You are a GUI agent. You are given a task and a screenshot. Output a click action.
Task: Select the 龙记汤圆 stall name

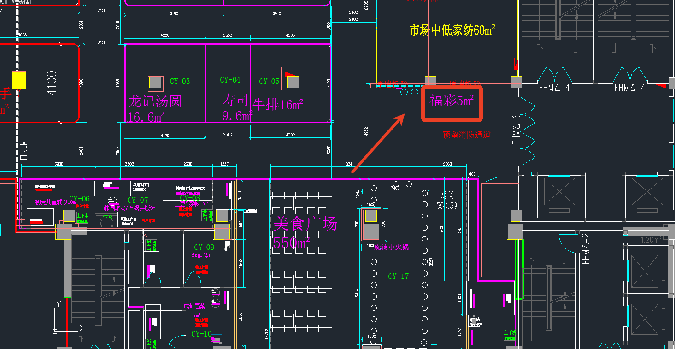point(155,101)
